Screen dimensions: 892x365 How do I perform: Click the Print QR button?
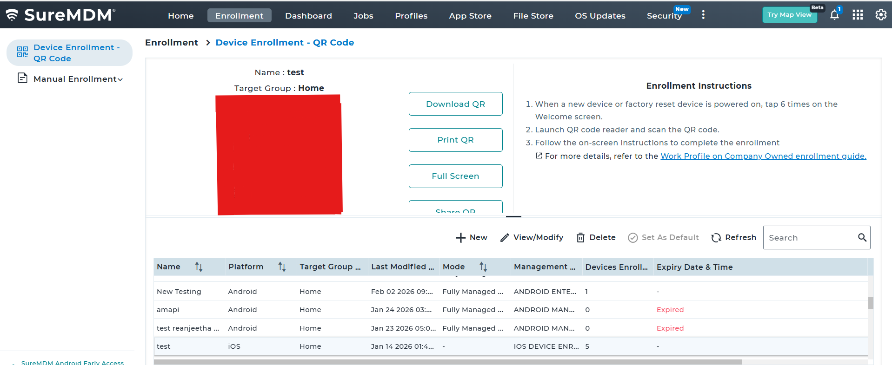tap(455, 140)
